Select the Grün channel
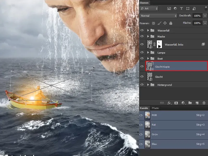Viewport: 208px width, 156px height. [x=173, y=134]
